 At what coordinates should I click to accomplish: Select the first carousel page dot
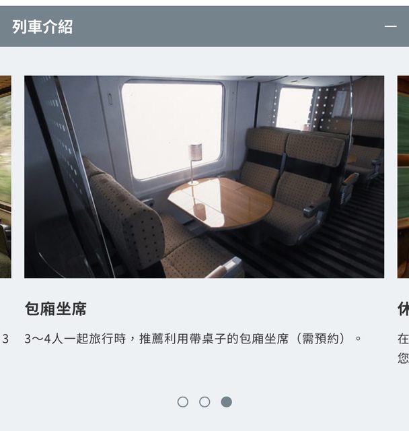183,402
